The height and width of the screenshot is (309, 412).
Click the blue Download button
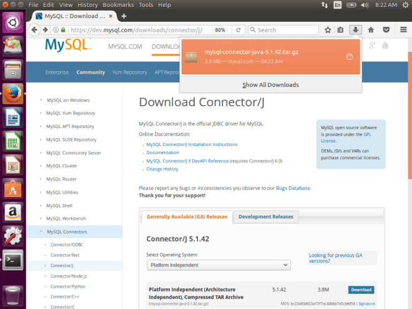pyautogui.click(x=361, y=290)
